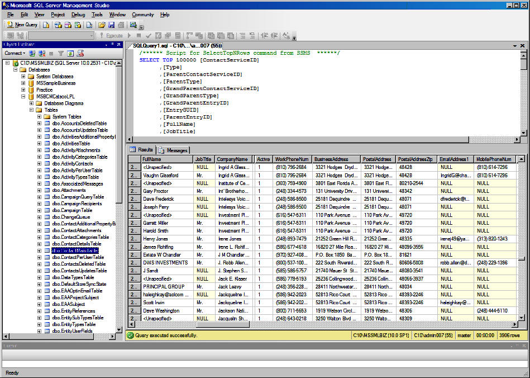
Task: Collapse the Databases folder node
Action: tap(15, 70)
